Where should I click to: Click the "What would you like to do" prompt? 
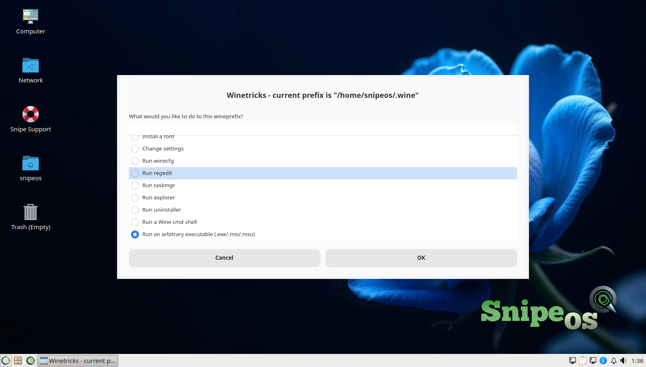click(x=186, y=117)
